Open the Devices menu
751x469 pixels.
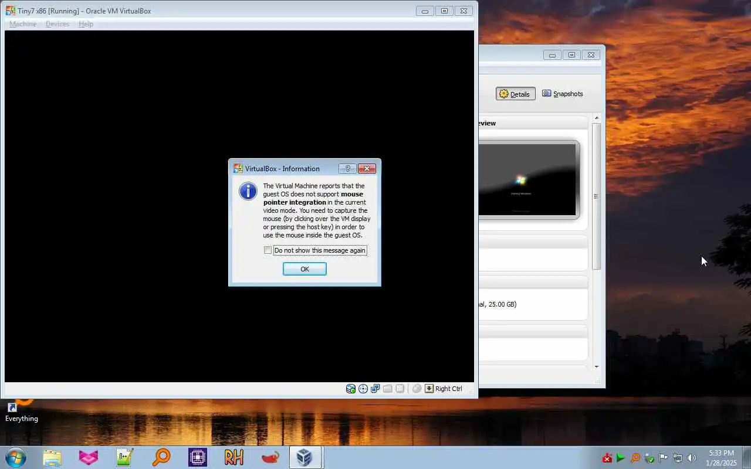(57, 24)
